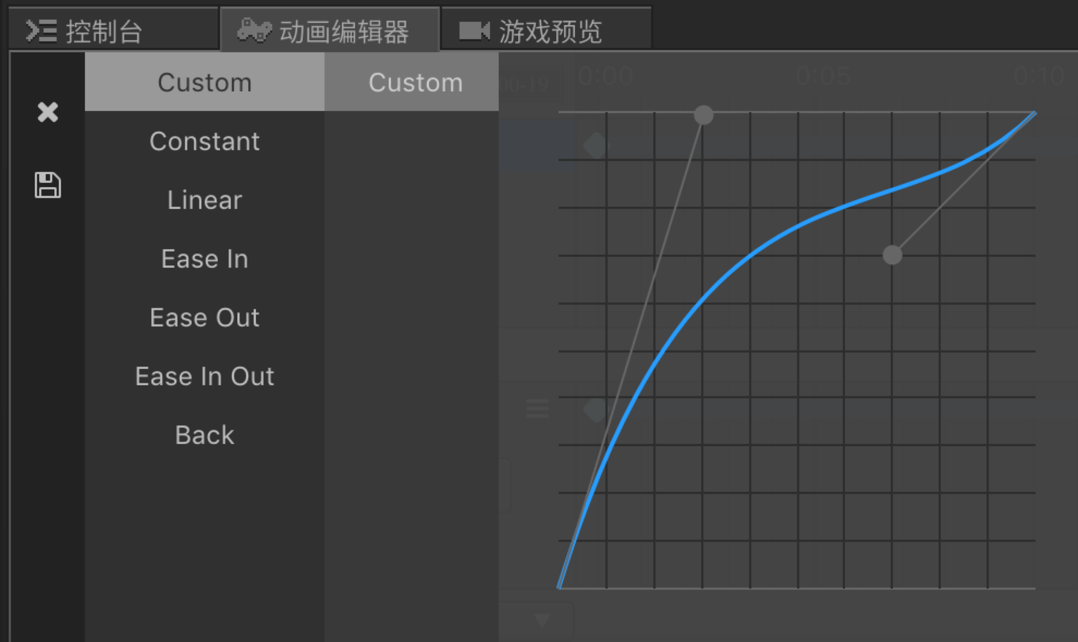
Task: Click the camera icon of 游戏预览 tab
Action: (x=474, y=31)
